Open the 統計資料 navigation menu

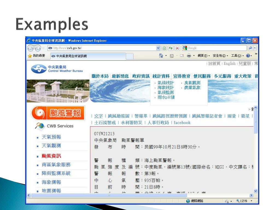pyautogui.click(x=161, y=76)
